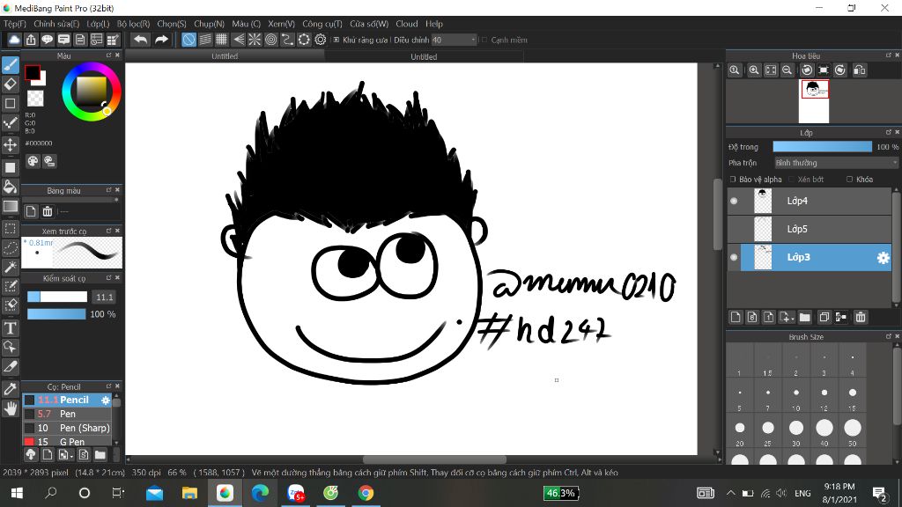Open the Tệp(F) menu

pyautogui.click(x=15, y=24)
